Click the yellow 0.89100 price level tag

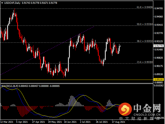click(159, 79)
